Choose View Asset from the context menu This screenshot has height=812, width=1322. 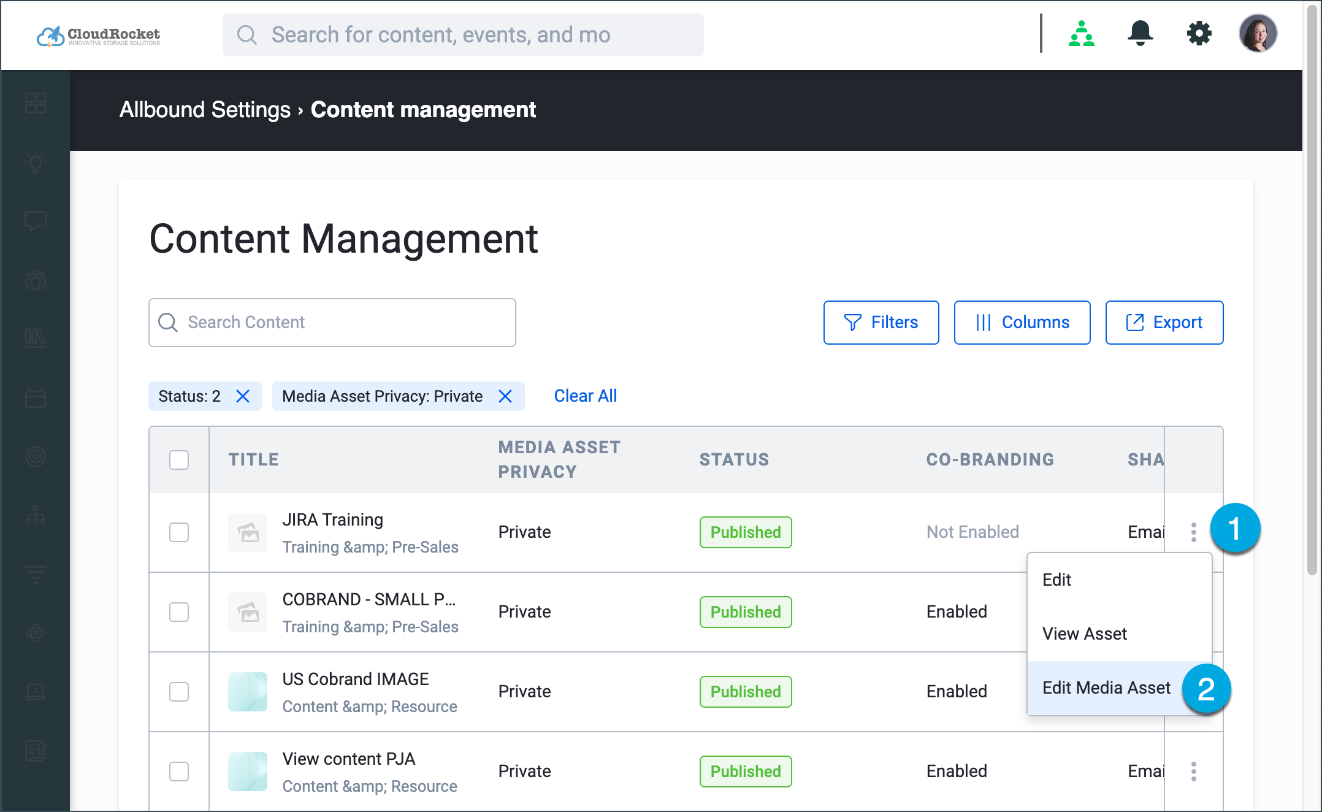tap(1119, 634)
